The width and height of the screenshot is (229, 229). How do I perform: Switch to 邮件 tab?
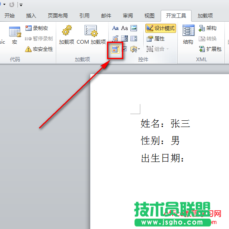106,15
